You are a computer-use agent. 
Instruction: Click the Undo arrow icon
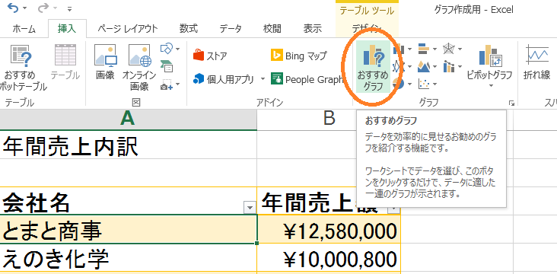click(x=12, y=8)
